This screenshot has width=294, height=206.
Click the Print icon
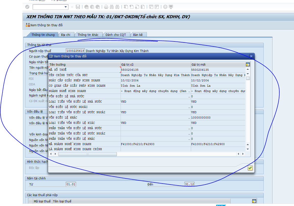[x=106, y=7]
